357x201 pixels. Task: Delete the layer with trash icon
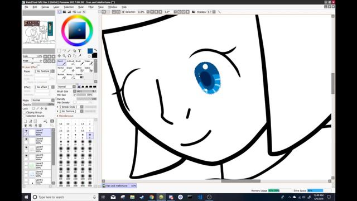tap(40, 126)
